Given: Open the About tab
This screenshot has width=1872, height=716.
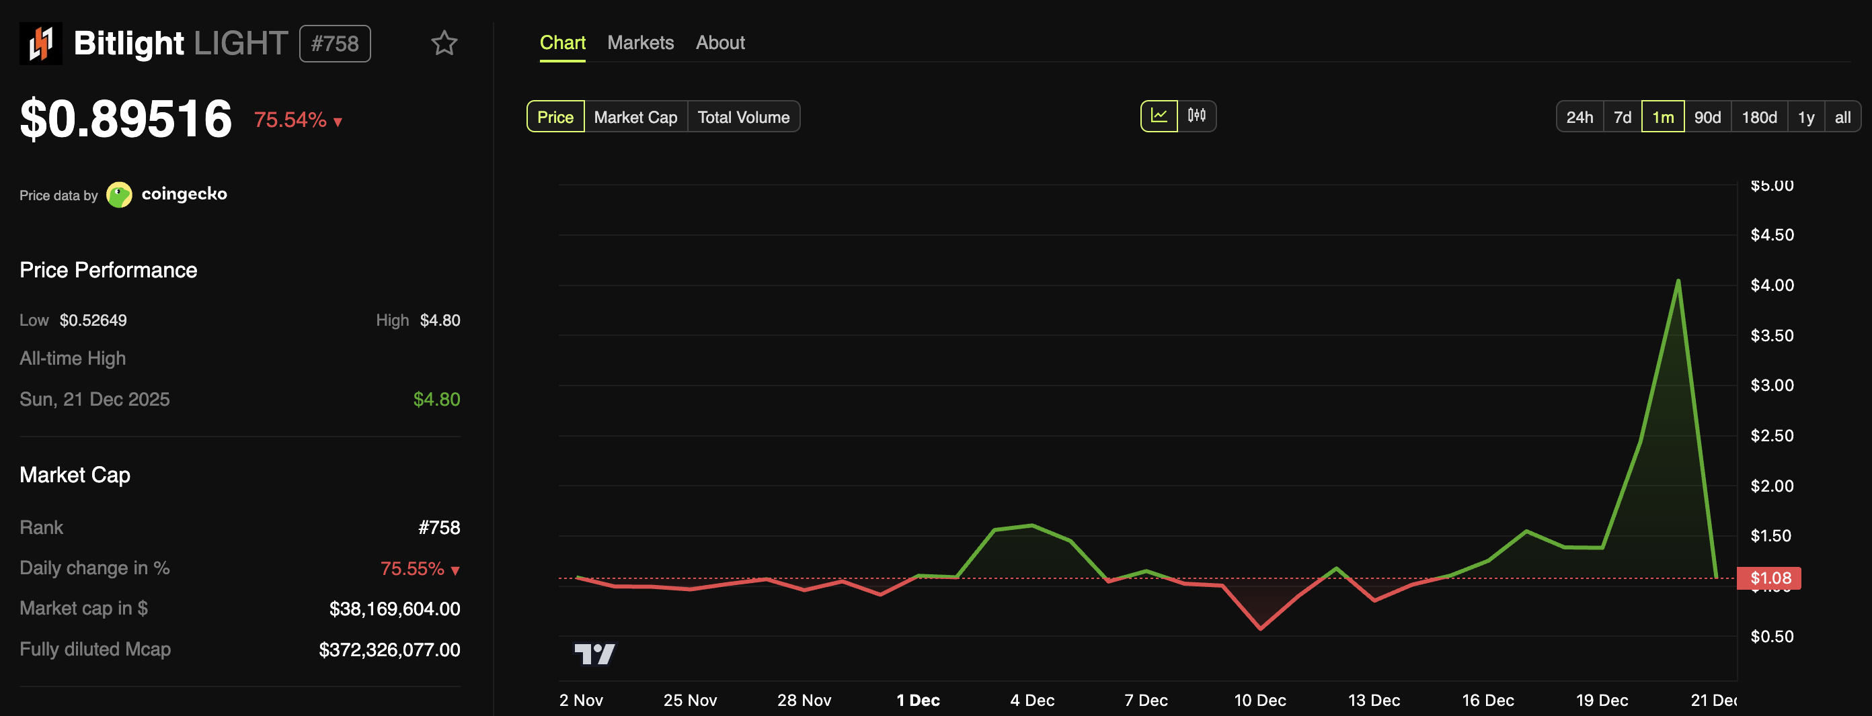Looking at the screenshot, I should (x=720, y=42).
